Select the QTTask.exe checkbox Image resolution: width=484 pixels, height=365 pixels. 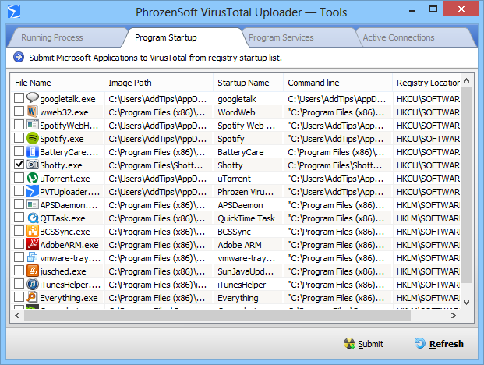click(x=19, y=218)
